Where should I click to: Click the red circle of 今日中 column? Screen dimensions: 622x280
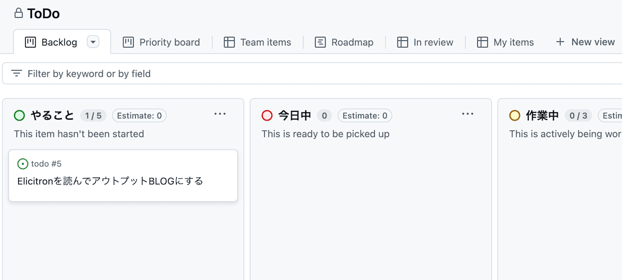[267, 115]
